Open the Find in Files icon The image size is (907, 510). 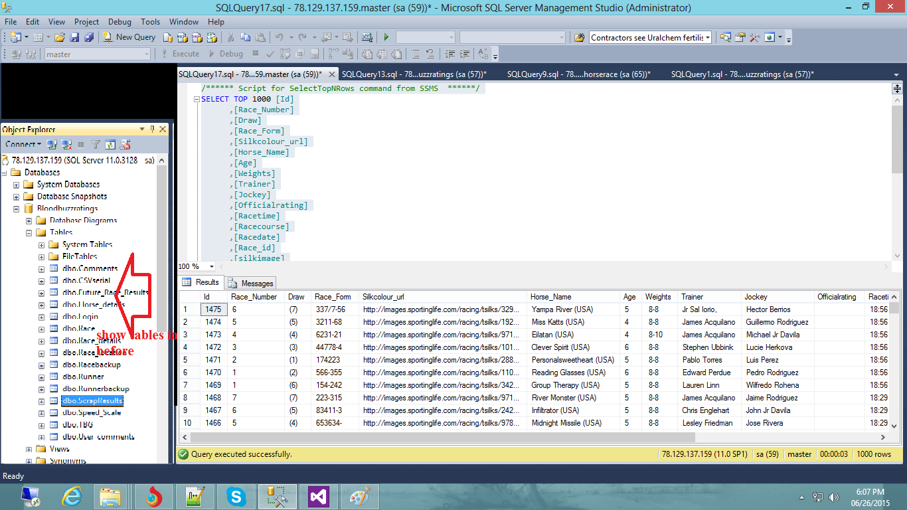(579, 37)
